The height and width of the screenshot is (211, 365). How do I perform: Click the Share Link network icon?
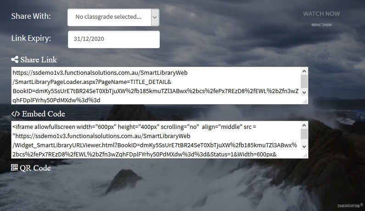tap(15, 60)
